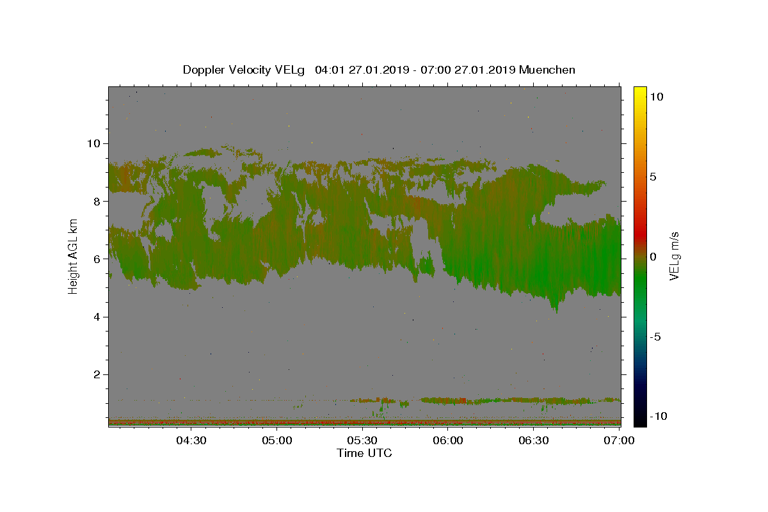Image resolution: width=768 pixels, height=512 pixels.
Task: Click the 05:00 time tick label
Action: pyautogui.click(x=276, y=440)
